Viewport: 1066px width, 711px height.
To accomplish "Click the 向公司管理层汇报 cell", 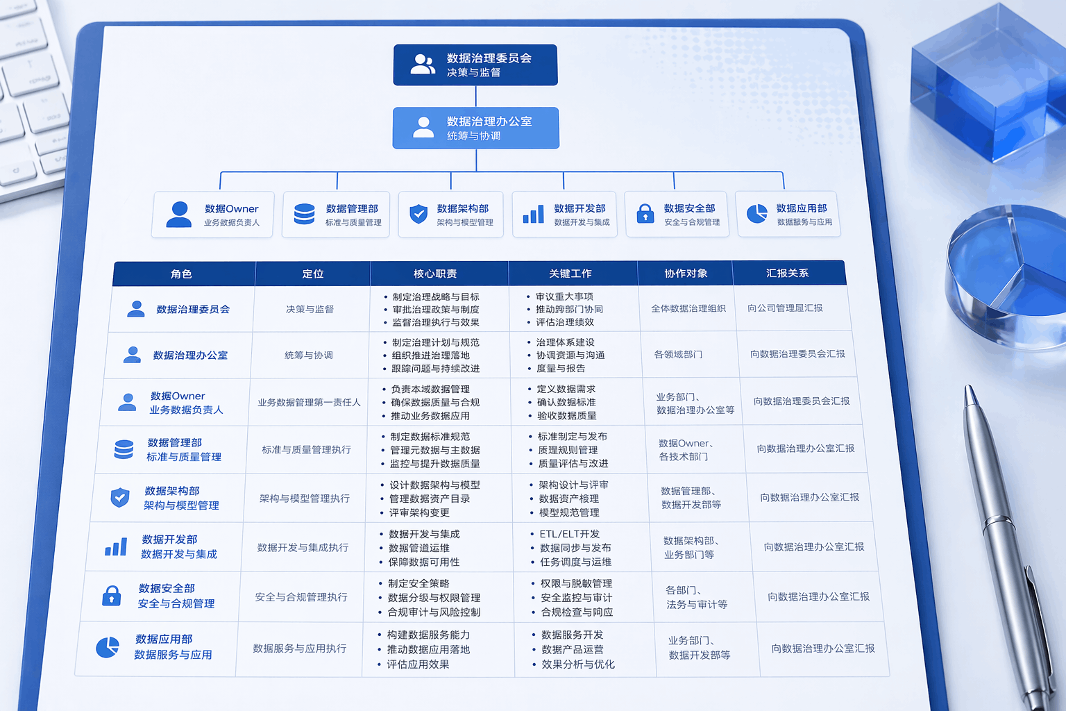I will coord(784,308).
